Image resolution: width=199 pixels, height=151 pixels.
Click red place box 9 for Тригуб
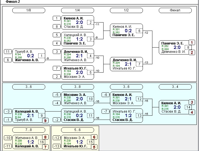click(x=45, y=120)
